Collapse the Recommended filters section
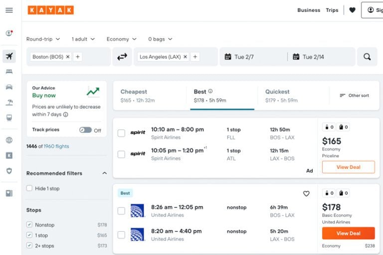 tap(105, 173)
